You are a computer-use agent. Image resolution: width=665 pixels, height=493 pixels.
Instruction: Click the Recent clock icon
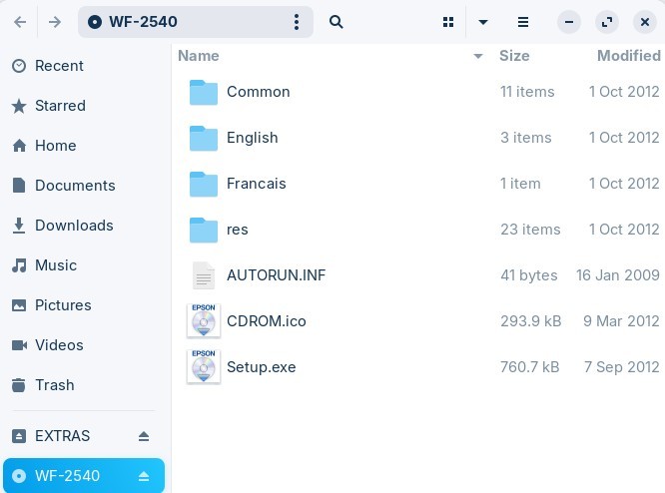tap(19, 66)
